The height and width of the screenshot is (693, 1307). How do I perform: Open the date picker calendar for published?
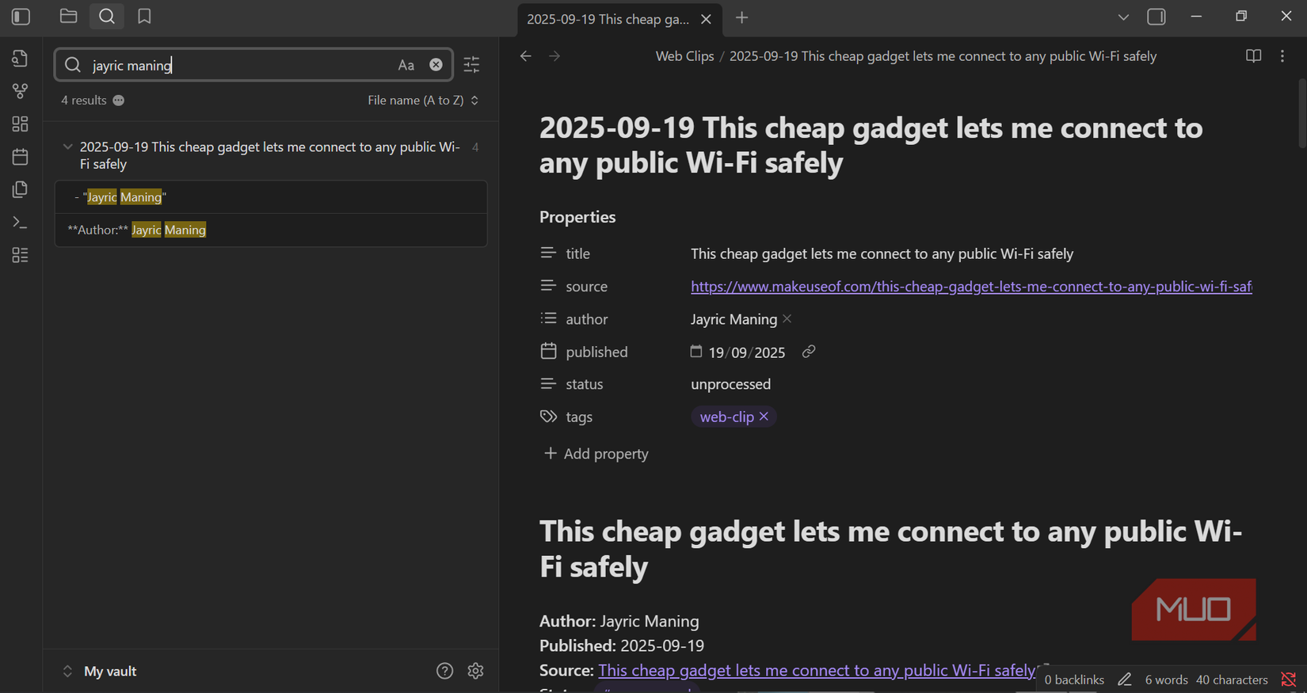tap(695, 352)
